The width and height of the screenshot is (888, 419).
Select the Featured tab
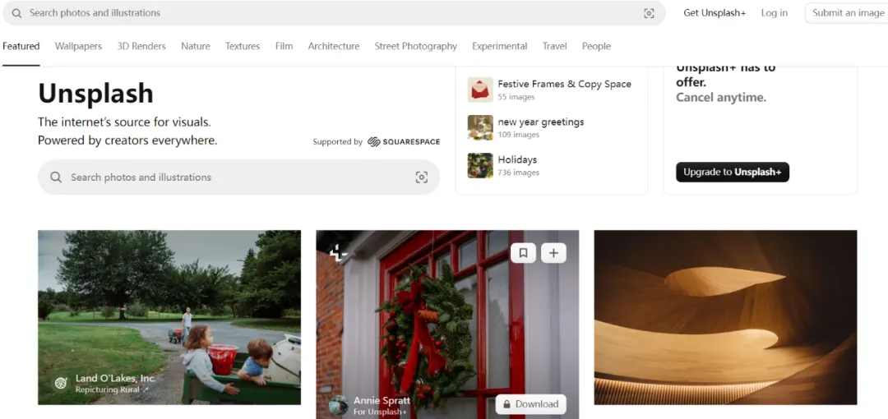pyautogui.click(x=21, y=47)
